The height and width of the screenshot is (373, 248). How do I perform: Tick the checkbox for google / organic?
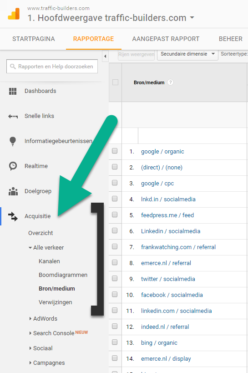coord(115,151)
